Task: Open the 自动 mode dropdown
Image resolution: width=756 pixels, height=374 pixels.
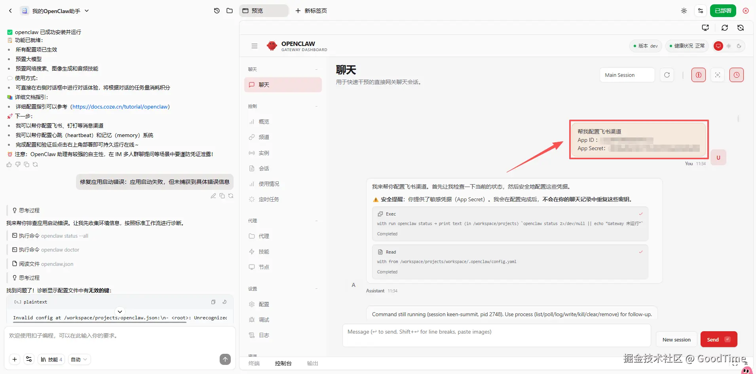Action: click(x=79, y=359)
